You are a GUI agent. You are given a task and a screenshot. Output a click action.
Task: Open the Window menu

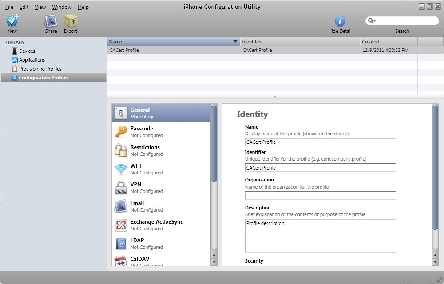click(62, 7)
